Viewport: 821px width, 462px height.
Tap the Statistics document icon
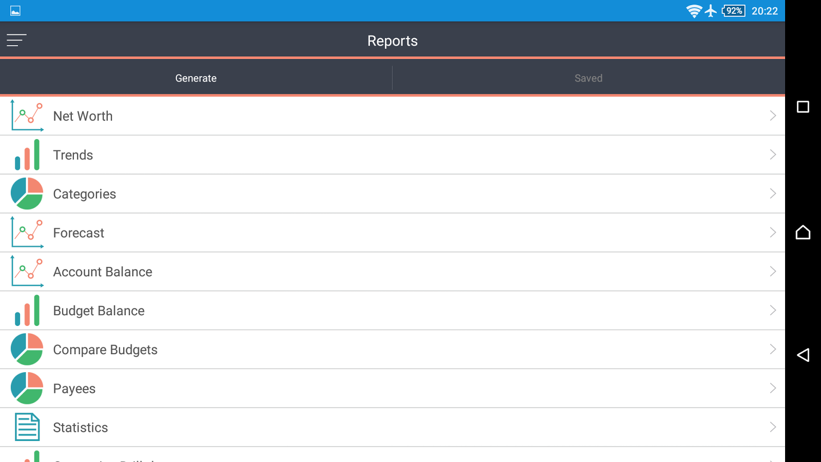pyautogui.click(x=27, y=427)
